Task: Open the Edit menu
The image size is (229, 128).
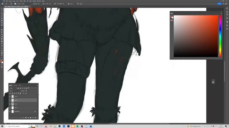Action: coord(7,1)
